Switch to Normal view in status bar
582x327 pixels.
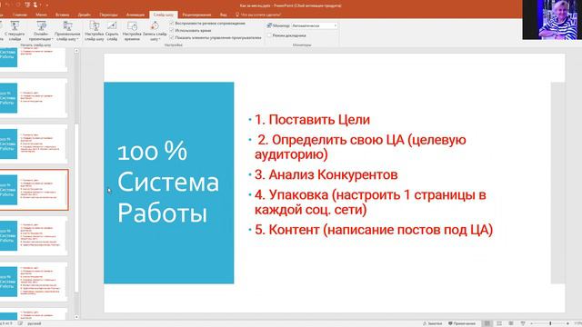(x=487, y=323)
